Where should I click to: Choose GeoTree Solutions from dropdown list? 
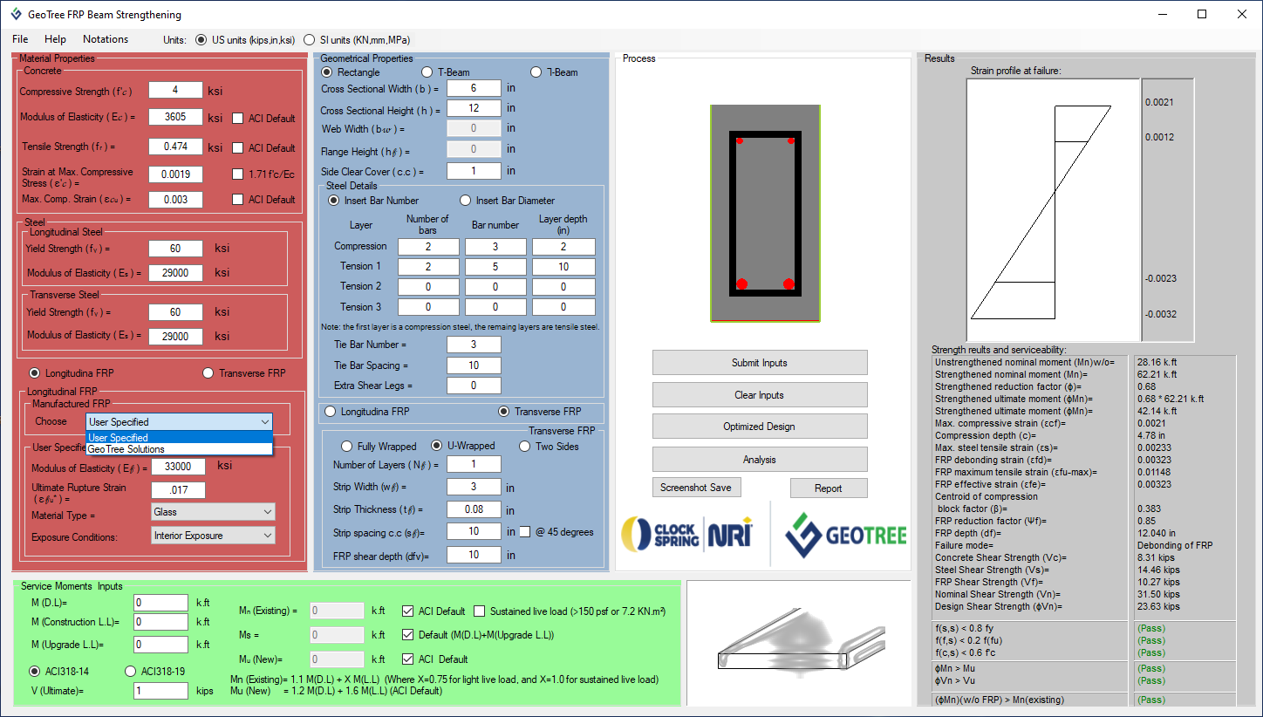coord(126,449)
